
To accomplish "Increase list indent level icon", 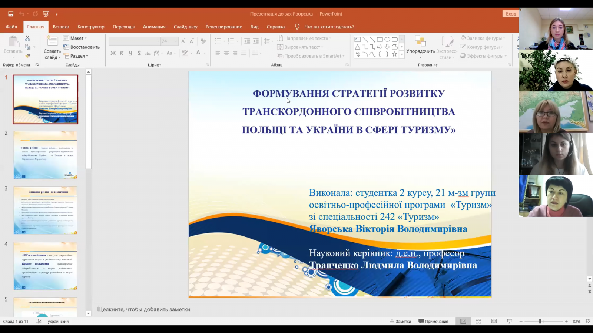I will click(x=256, y=41).
